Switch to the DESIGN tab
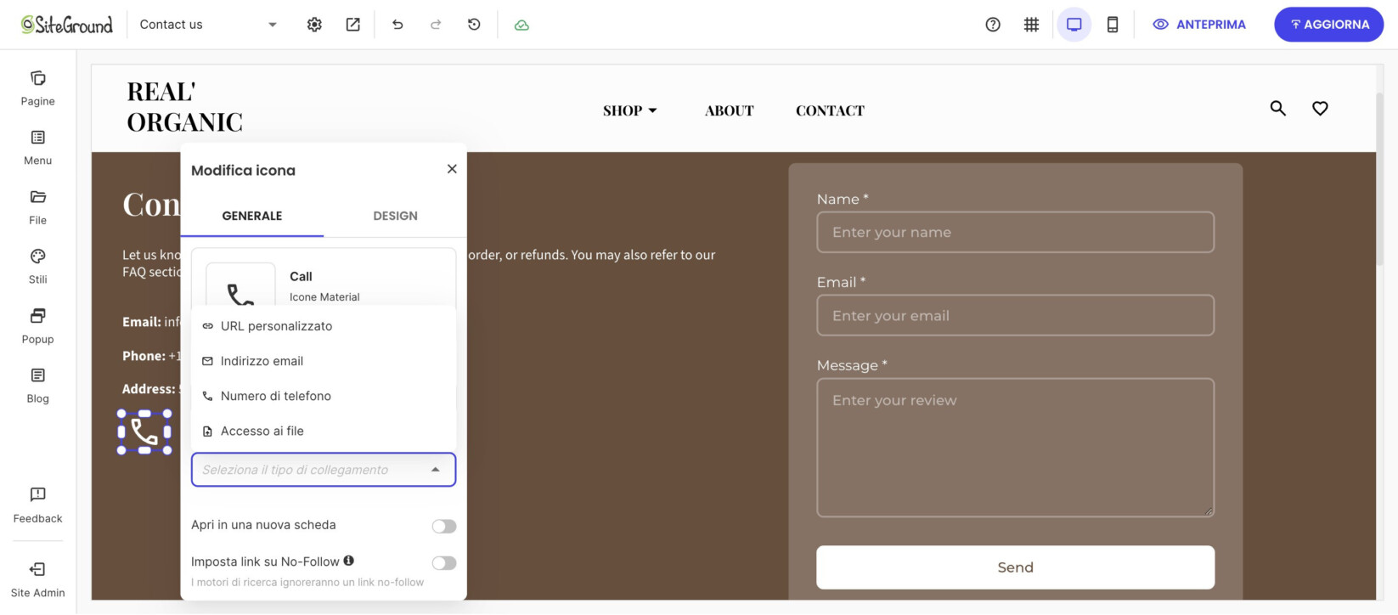Image resolution: width=1398 pixels, height=615 pixels. (x=395, y=216)
